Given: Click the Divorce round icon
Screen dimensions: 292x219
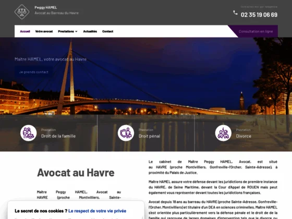Looking at the screenshot, I should 223,133.
